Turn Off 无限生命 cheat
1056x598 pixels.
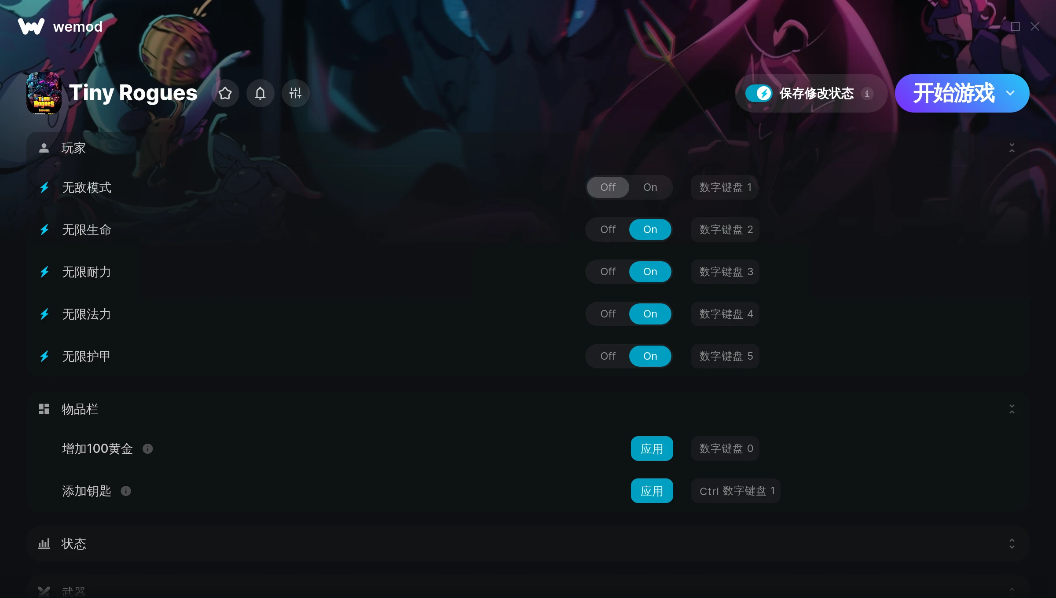(x=608, y=230)
